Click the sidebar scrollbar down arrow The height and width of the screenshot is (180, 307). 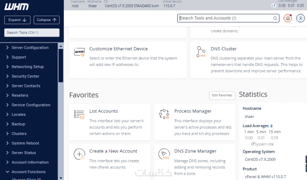(61, 178)
